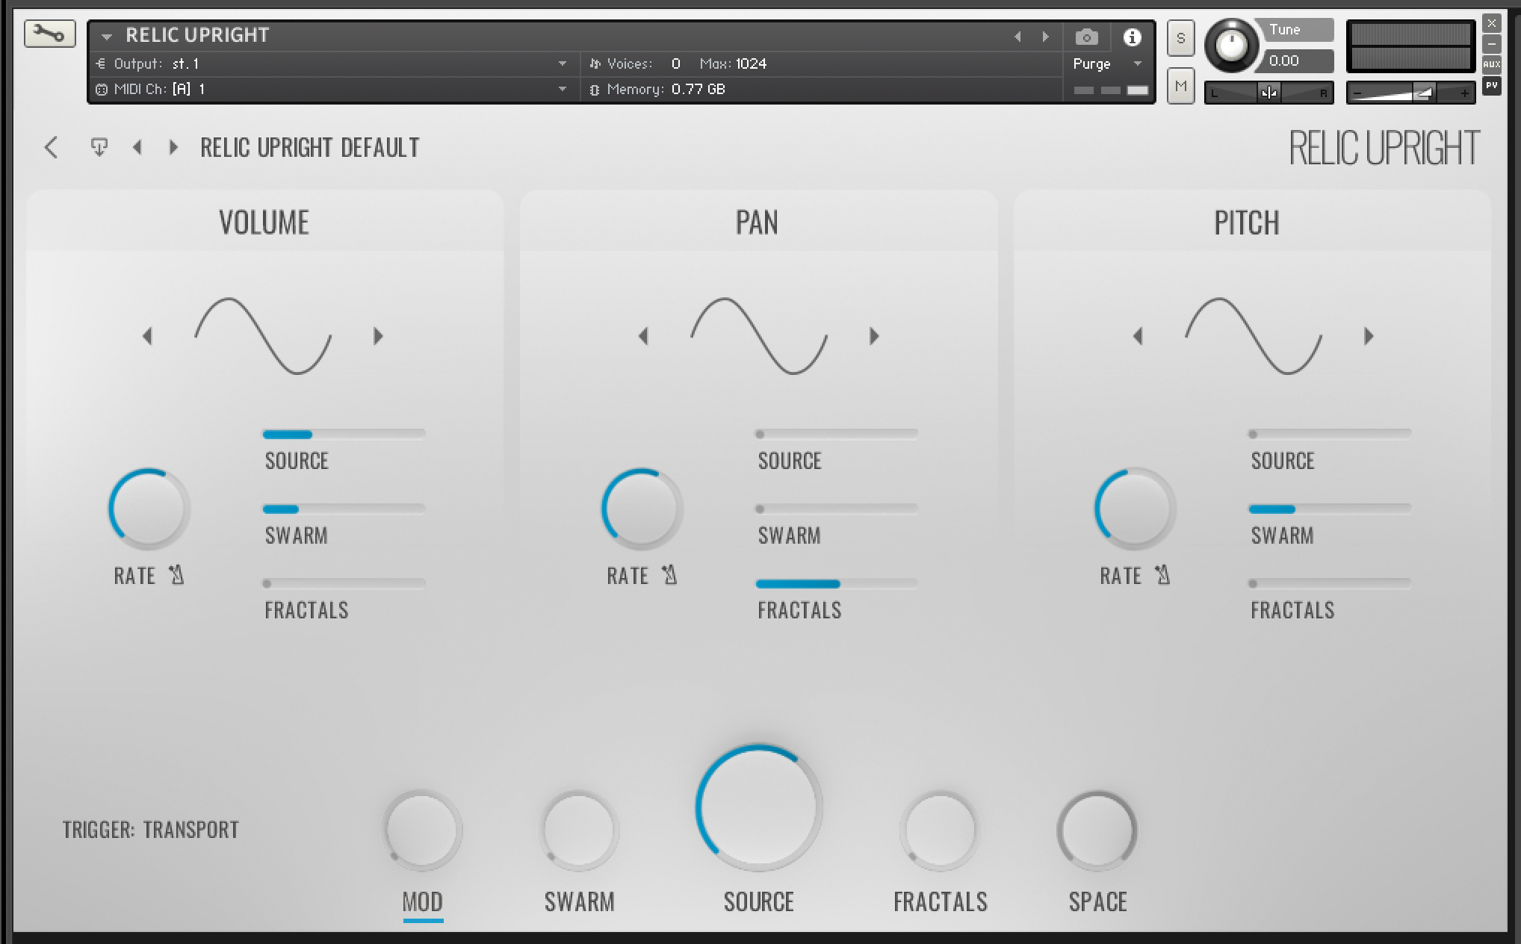Click the L/R pan slider in header

tap(1268, 93)
